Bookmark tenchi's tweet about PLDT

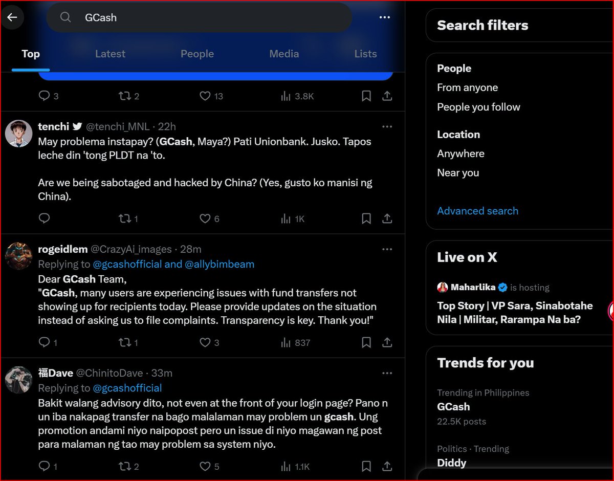(366, 218)
